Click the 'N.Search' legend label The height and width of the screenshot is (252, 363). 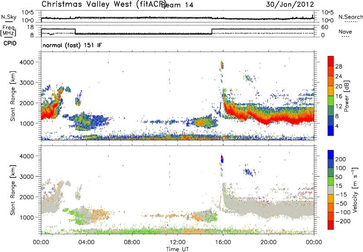(351, 17)
